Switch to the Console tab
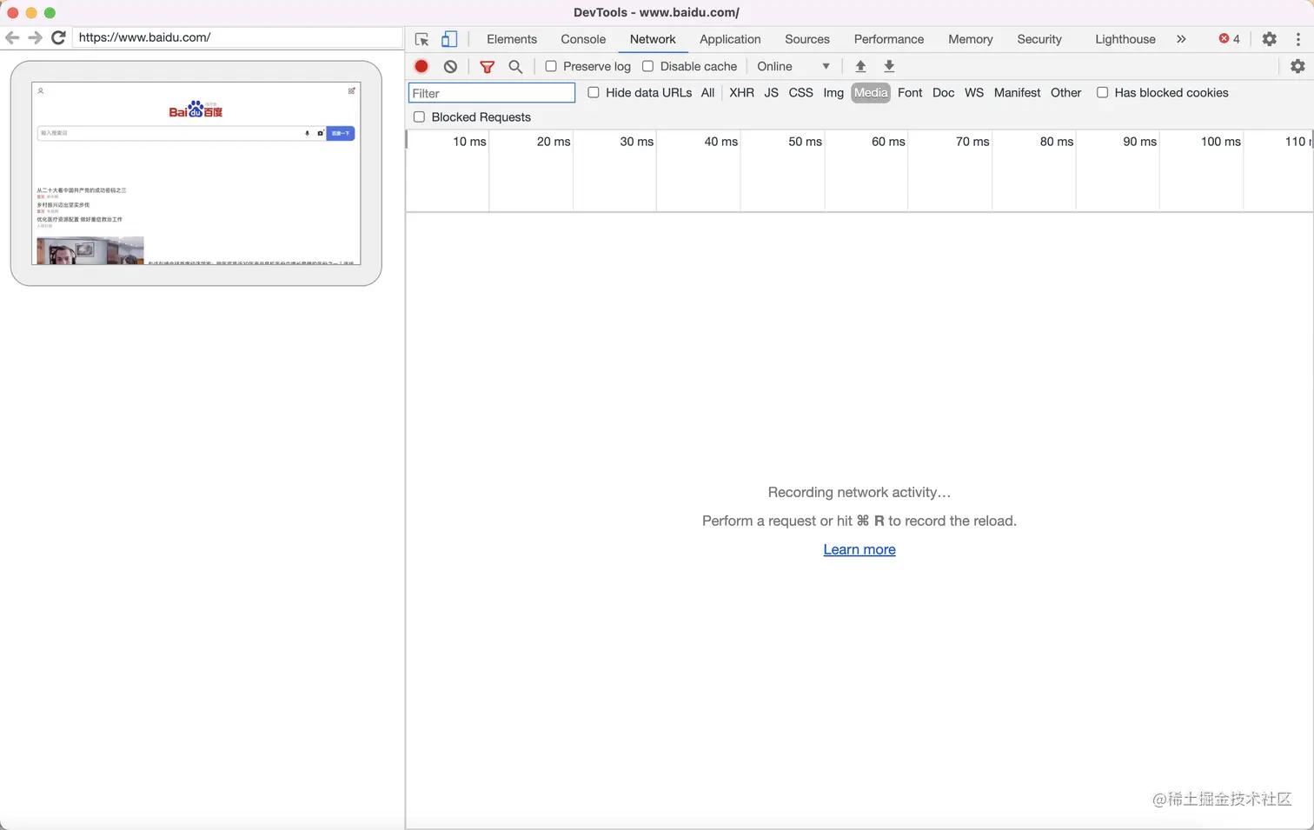The width and height of the screenshot is (1314, 830). pos(583,39)
